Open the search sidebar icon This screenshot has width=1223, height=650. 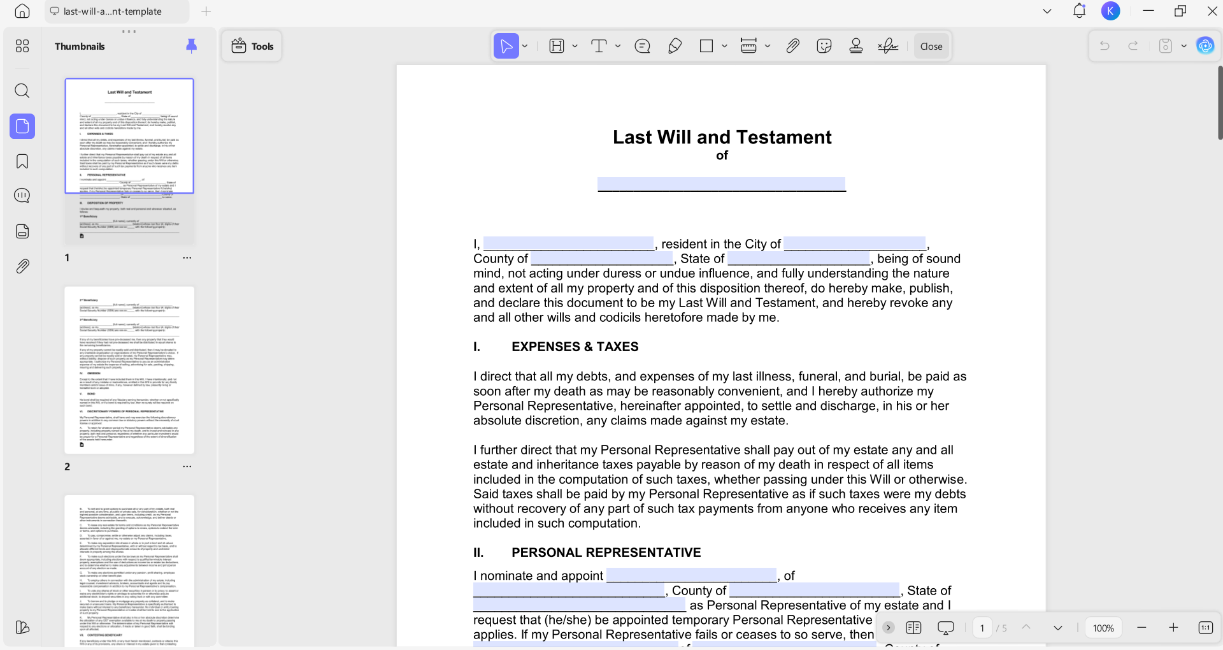click(22, 90)
